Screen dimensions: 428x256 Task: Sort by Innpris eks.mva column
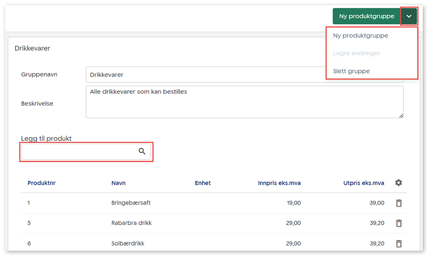pos(279,183)
